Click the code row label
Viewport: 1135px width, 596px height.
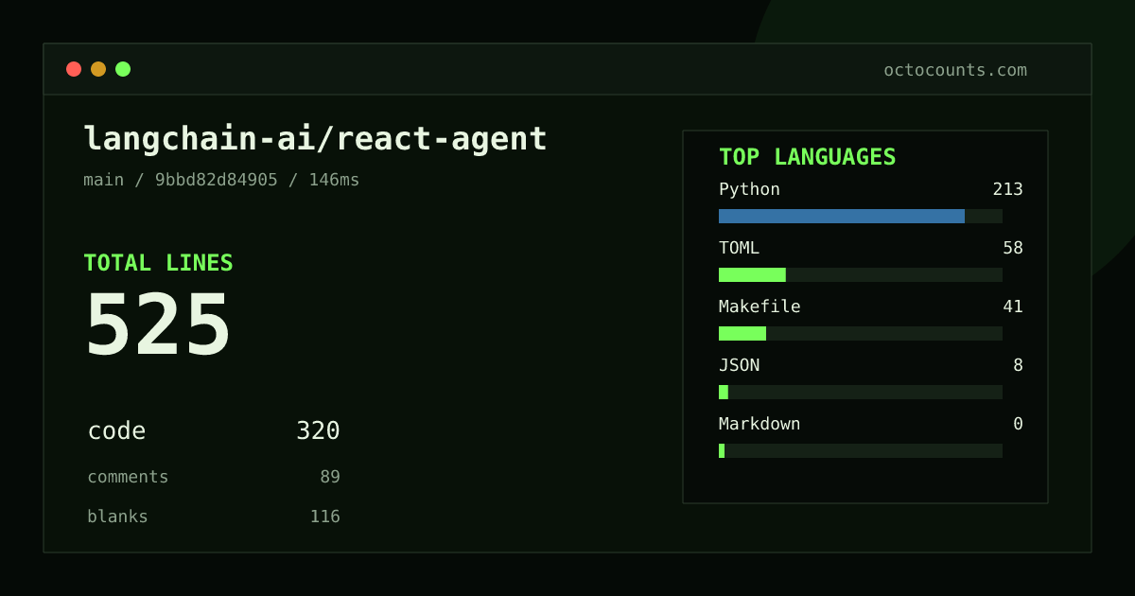(x=116, y=431)
